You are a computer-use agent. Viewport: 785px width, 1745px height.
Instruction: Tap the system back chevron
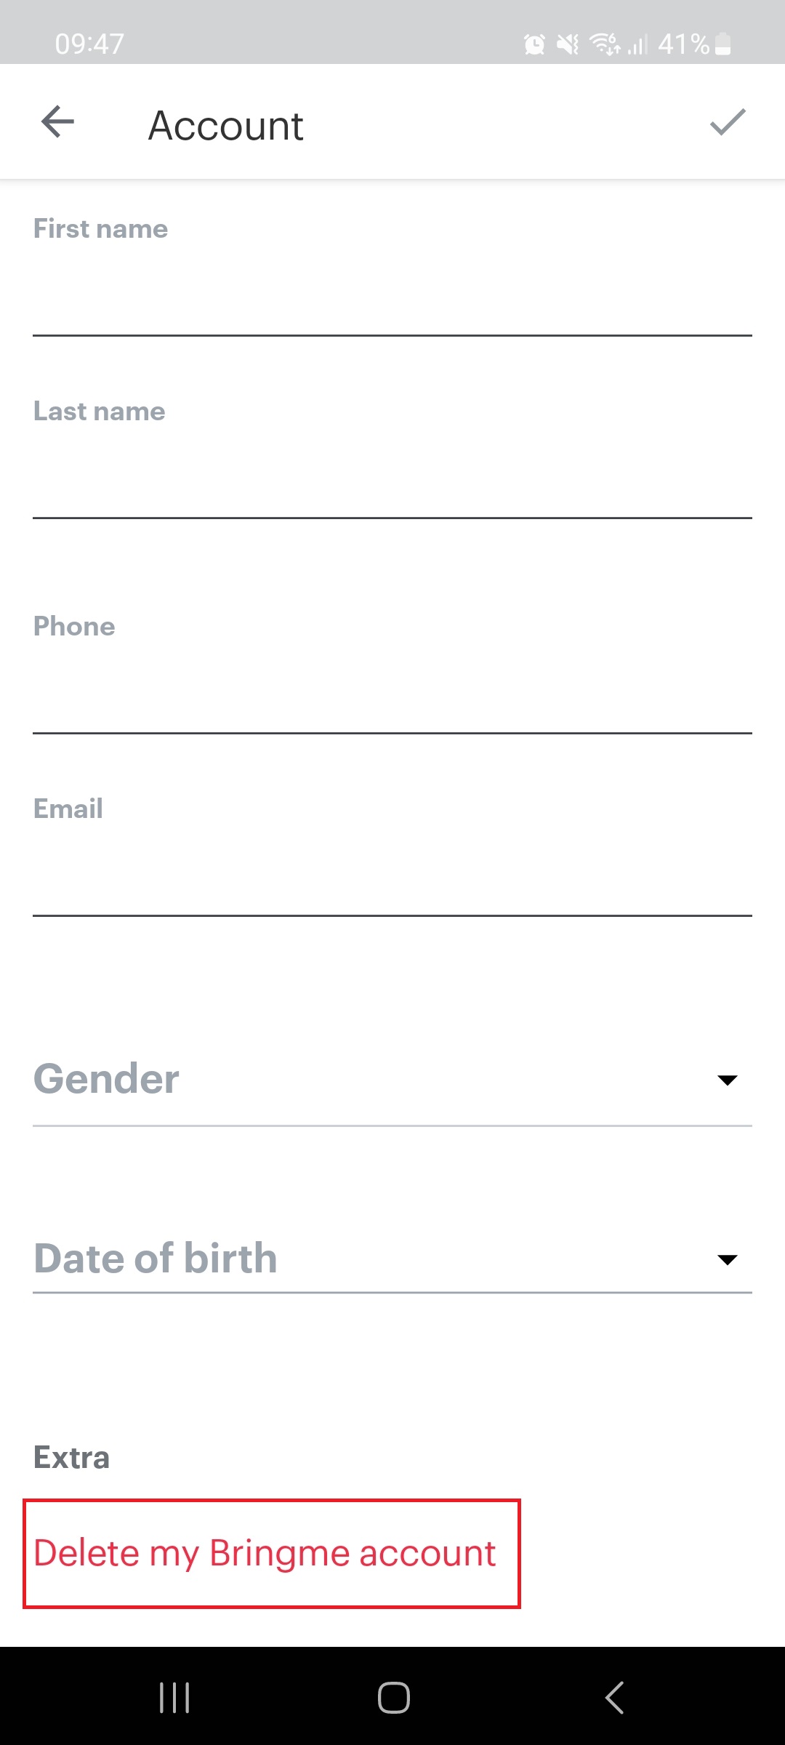614,1698
